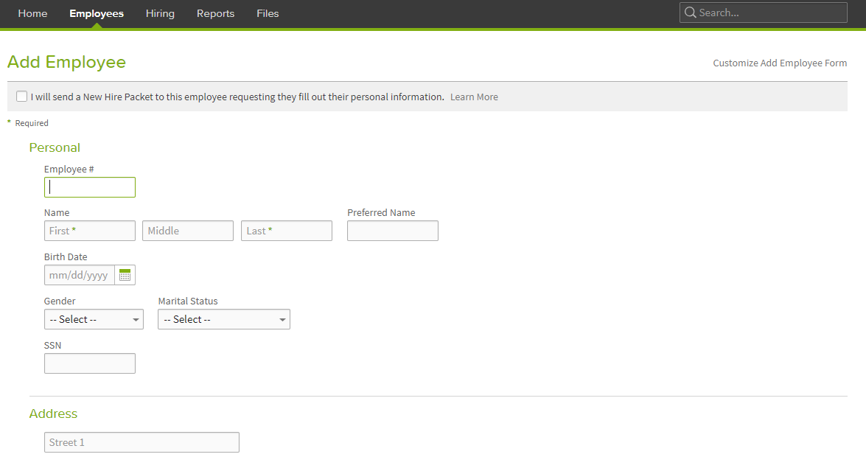
Task: Select the Last name field
Action: (x=286, y=230)
